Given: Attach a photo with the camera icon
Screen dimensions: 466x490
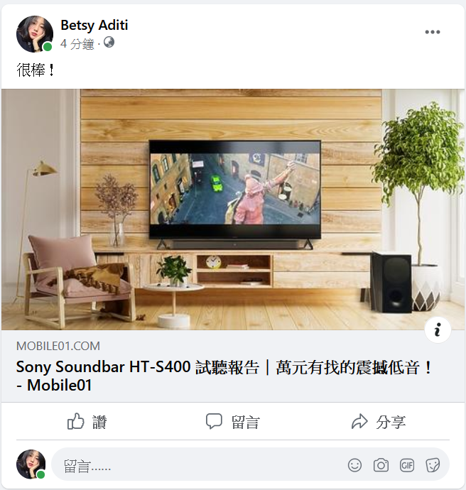Looking at the screenshot, I should pos(381,465).
